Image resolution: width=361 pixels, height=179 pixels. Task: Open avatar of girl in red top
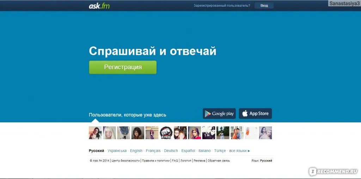[195, 133]
